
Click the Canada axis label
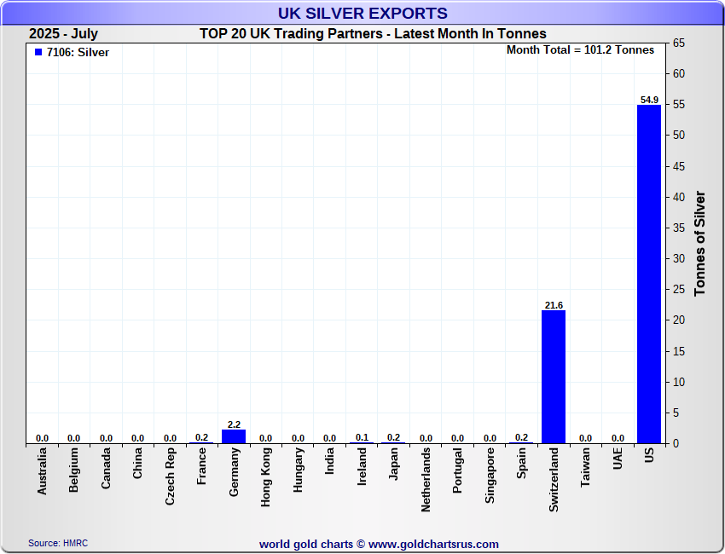106,468
